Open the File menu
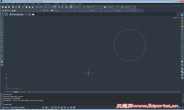 tap(2, 4)
